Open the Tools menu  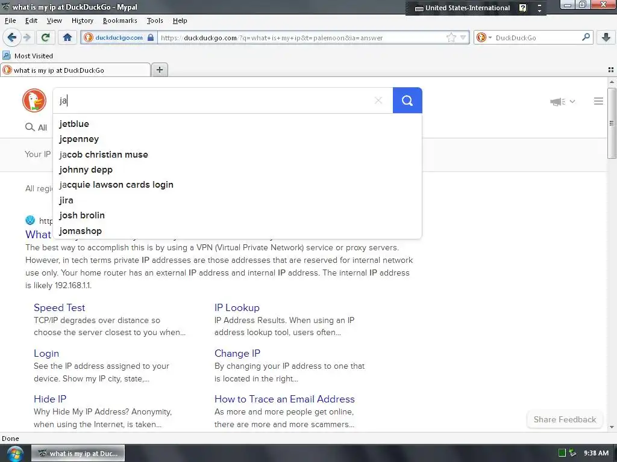[155, 20]
